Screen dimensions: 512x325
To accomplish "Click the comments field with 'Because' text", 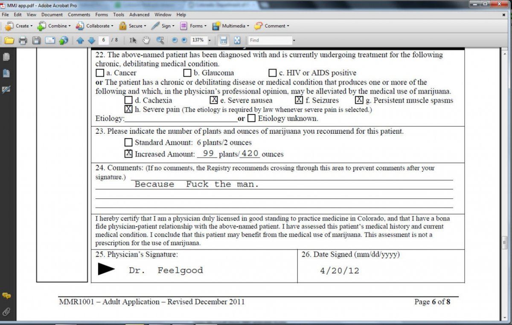I will pos(274,184).
